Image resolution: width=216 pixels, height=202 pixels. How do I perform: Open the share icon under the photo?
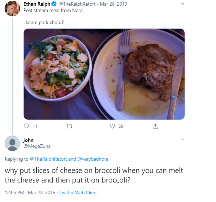[155, 126]
